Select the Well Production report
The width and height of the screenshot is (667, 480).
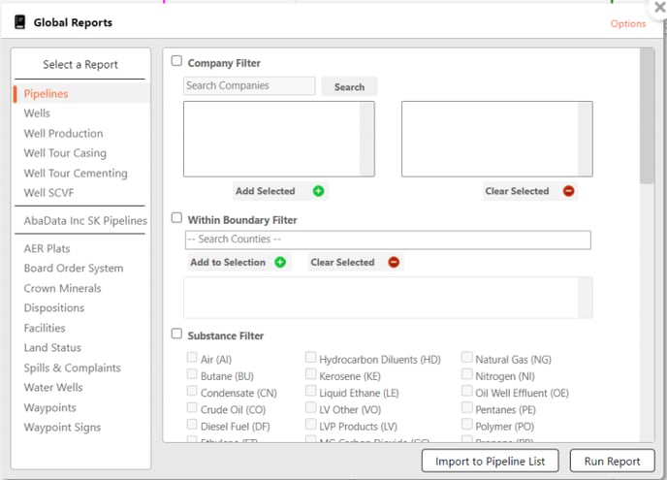(63, 134)
